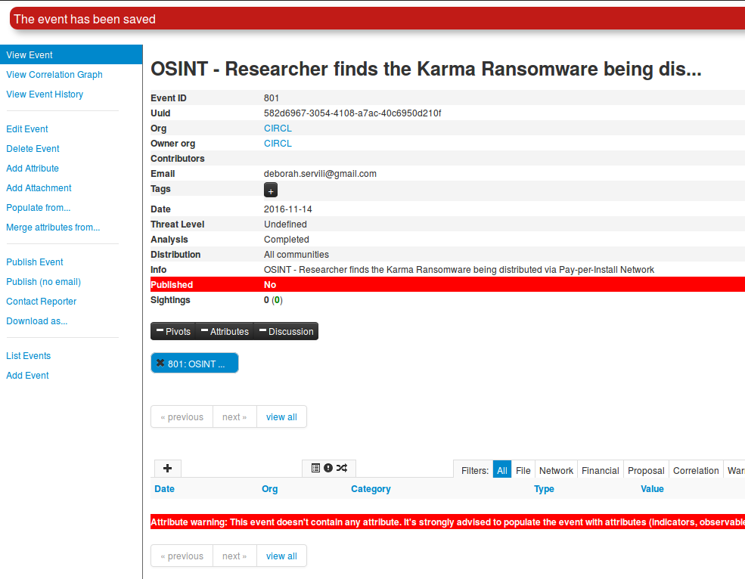Click the exclamation circle icon
Viewport: 745px width, 579px height.
pos(328,469)
